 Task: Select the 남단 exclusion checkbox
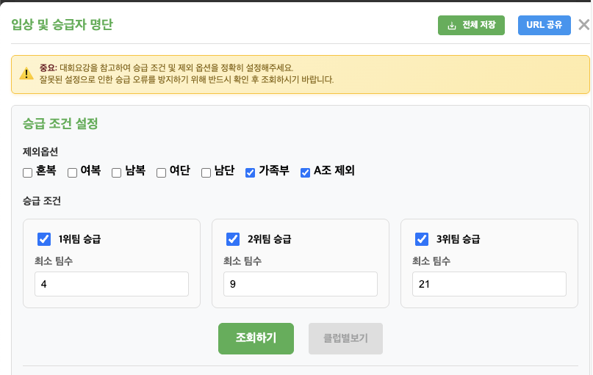pyautogui.click(x=206, y=172)
